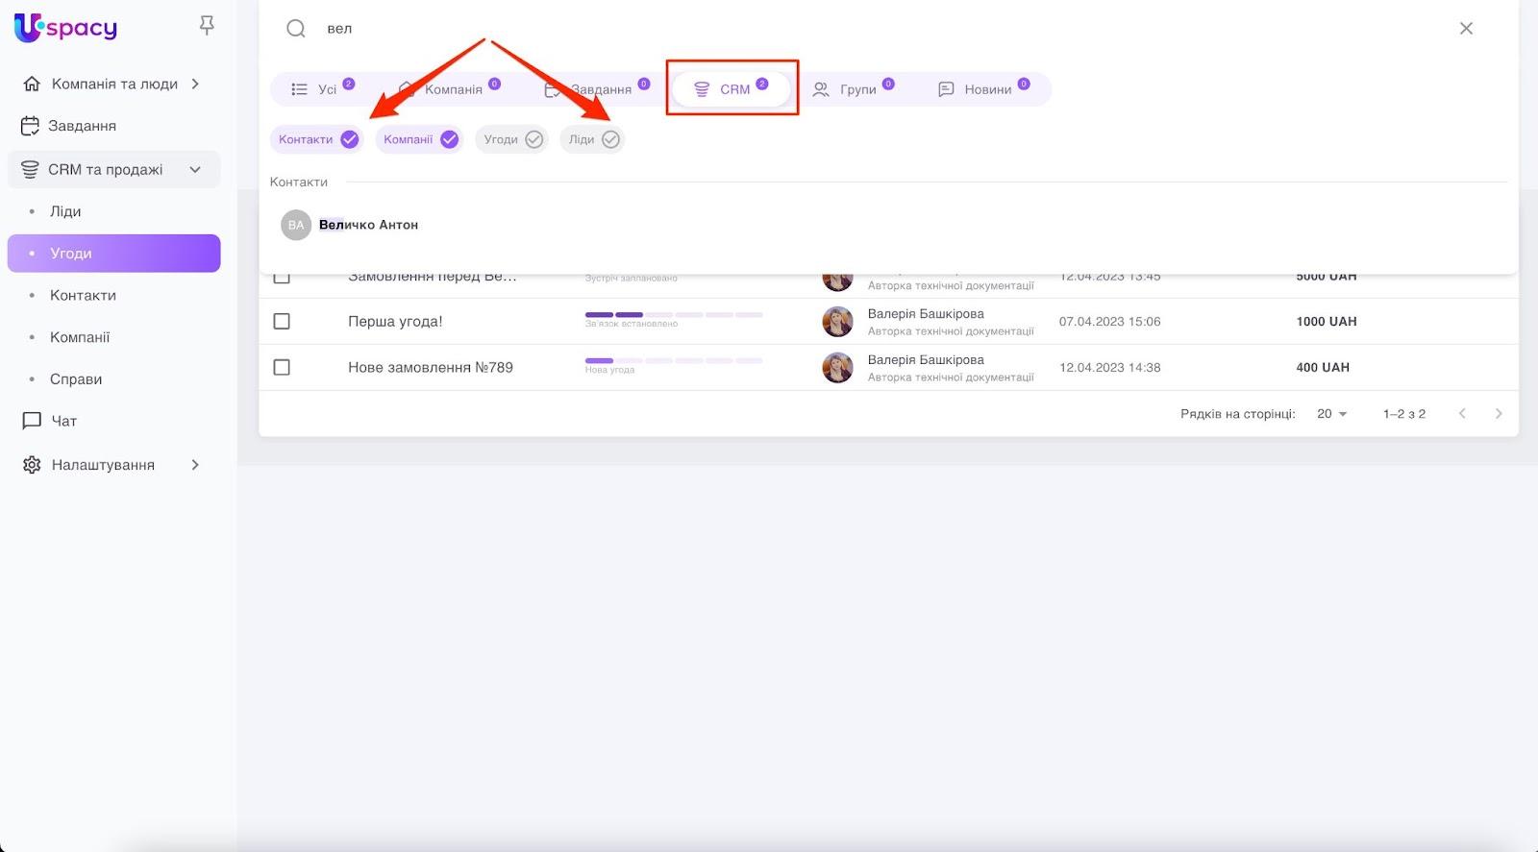Collapse CRM та продажі section
Screen dimensions: 1538x852
point(195,170)
